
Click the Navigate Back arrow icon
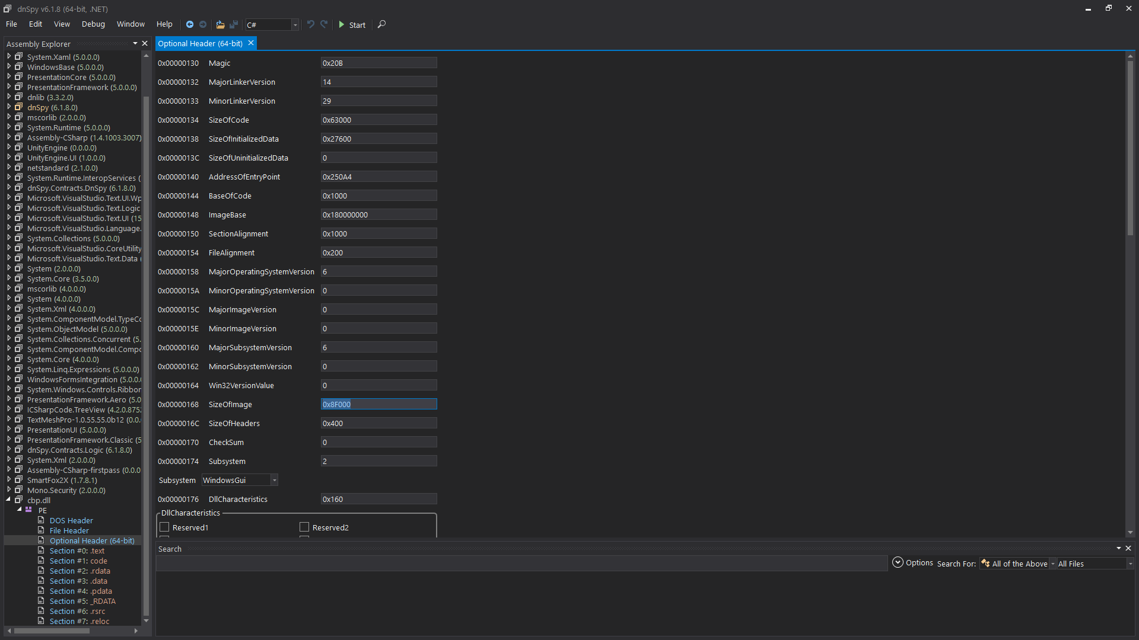[x=190, y=24]
